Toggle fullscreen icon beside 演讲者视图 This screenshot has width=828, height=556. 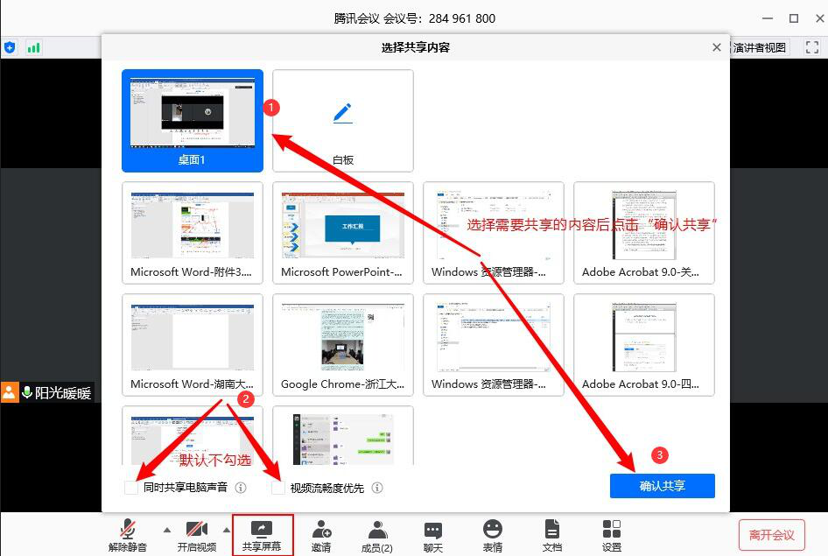[x=812, y=47]
